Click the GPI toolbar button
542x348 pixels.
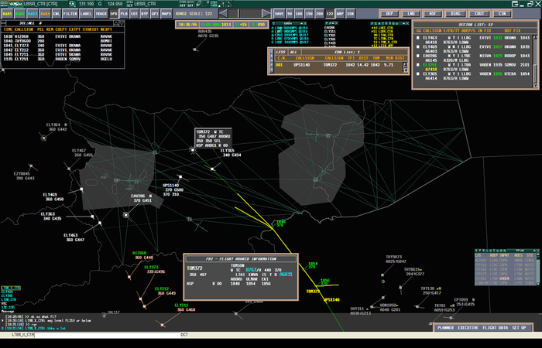click(155, 14)
